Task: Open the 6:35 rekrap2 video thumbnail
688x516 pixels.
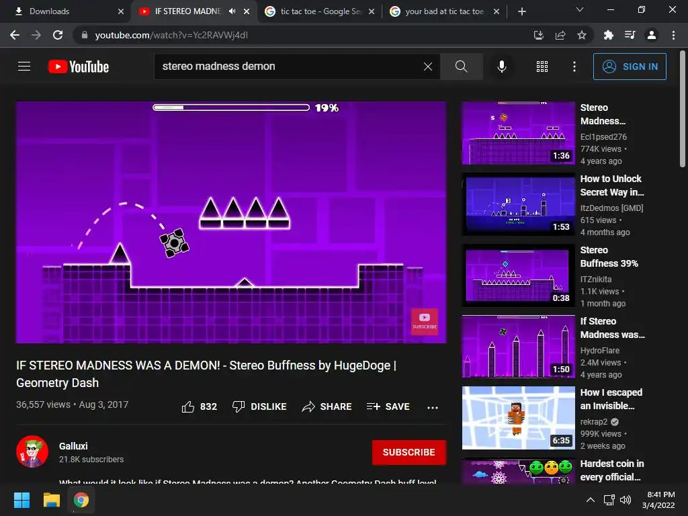Action: click(518, 418)
